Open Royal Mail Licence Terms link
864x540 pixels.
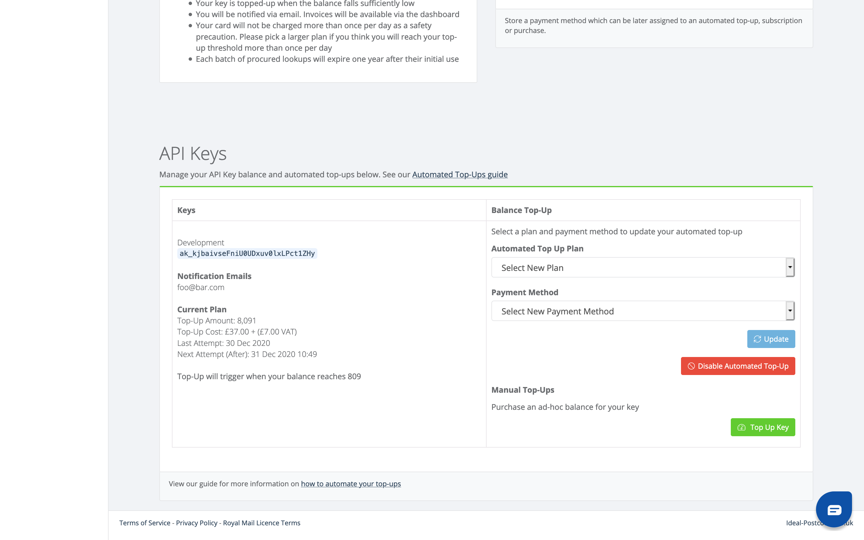(261, 523)
